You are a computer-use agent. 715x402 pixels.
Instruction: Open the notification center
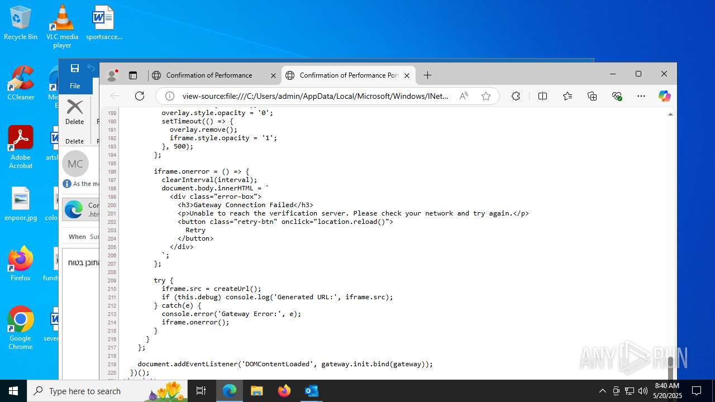(697, 391)
